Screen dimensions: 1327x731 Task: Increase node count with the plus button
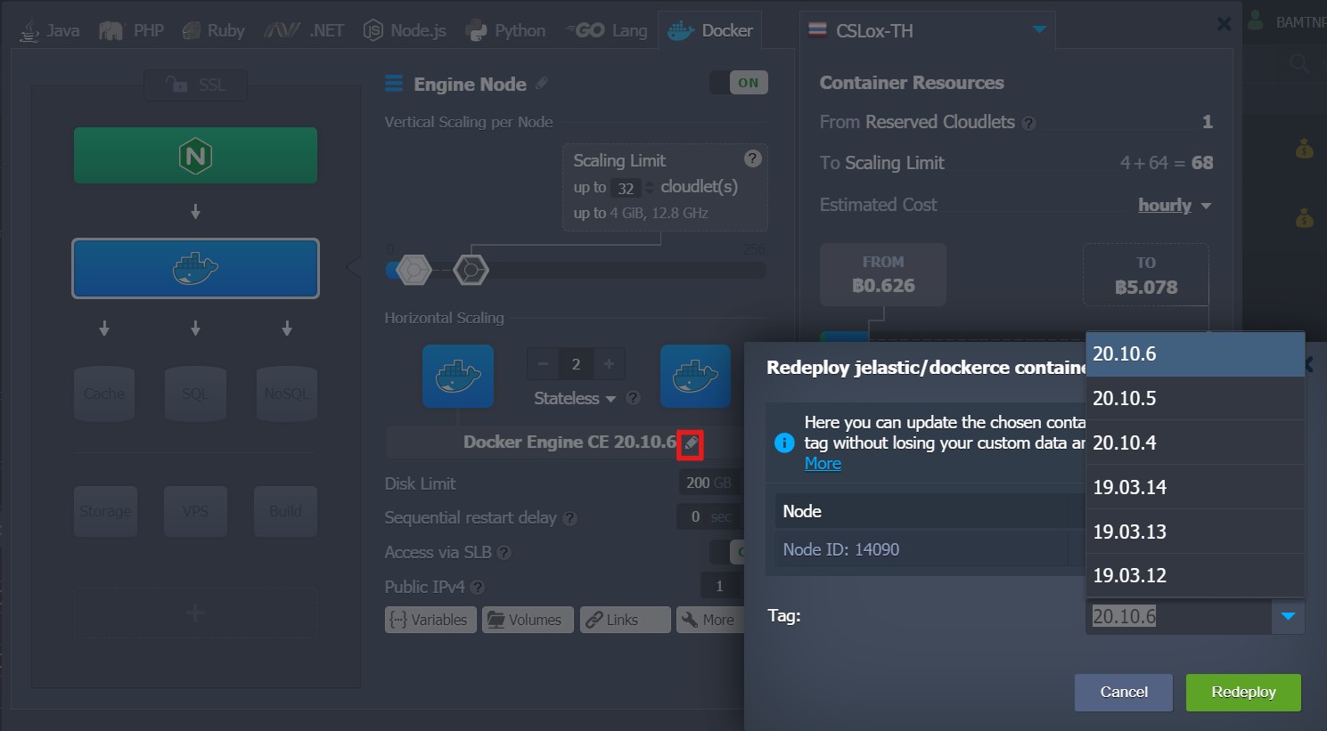(x=609, y=363)
